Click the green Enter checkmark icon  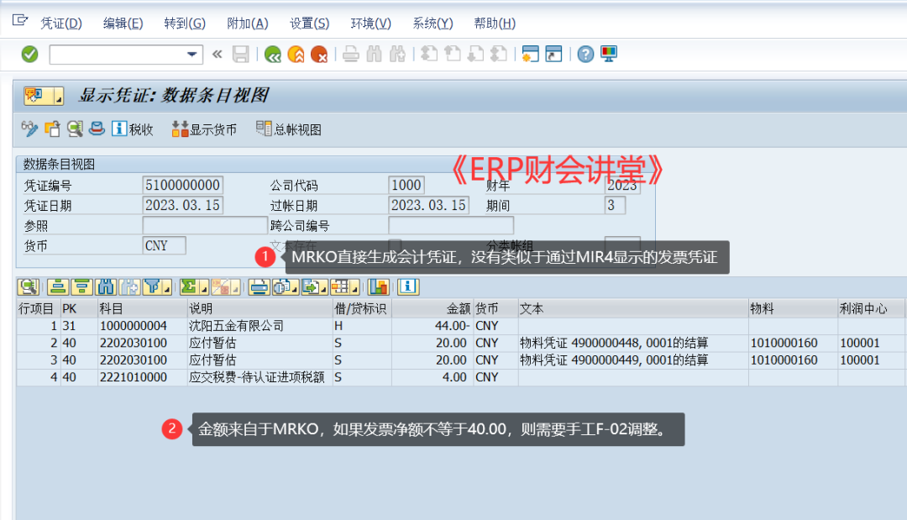coord(29,55)
